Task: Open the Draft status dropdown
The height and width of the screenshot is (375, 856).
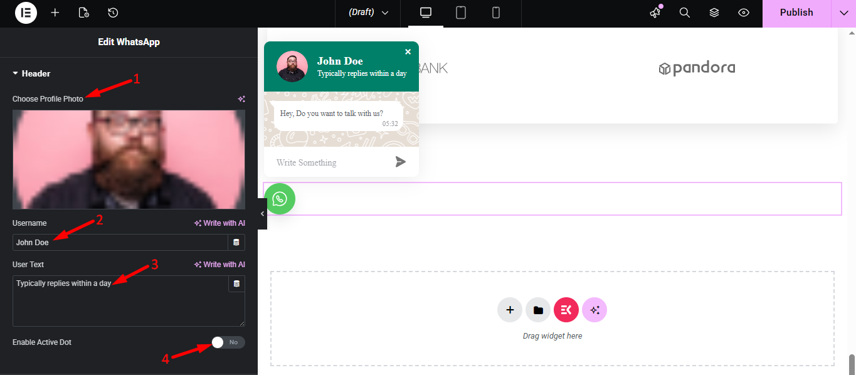Action: [x=367, y=13]
